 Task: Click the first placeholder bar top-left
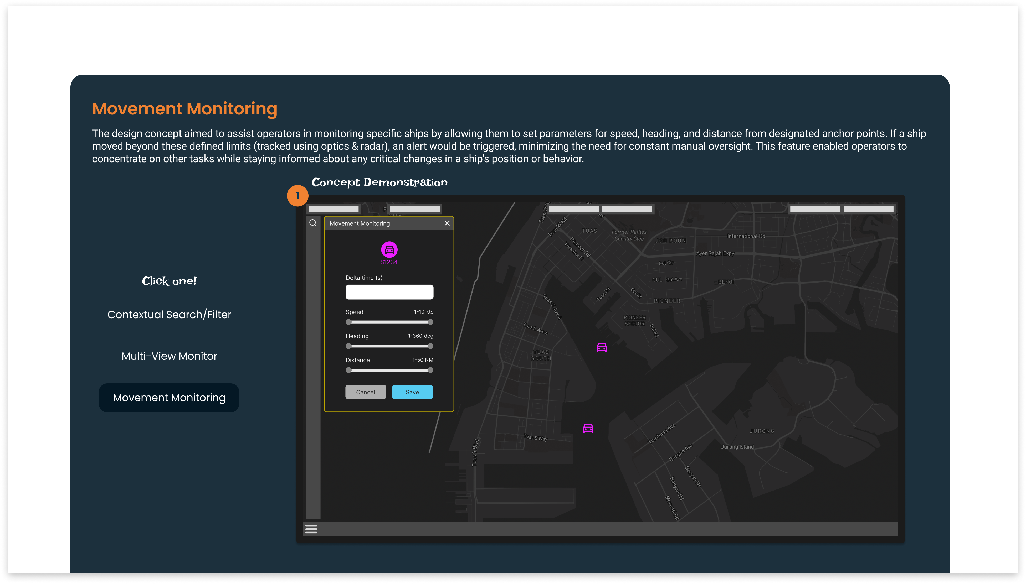333,209
